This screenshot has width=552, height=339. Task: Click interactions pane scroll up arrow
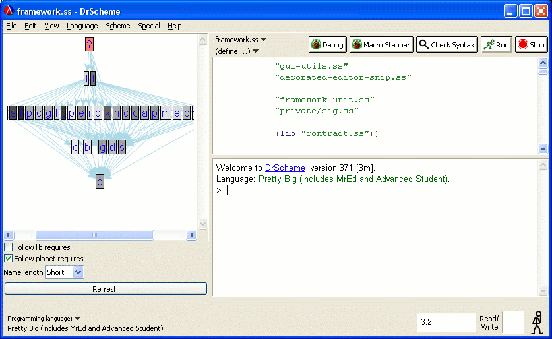click(x=543, y=165)
